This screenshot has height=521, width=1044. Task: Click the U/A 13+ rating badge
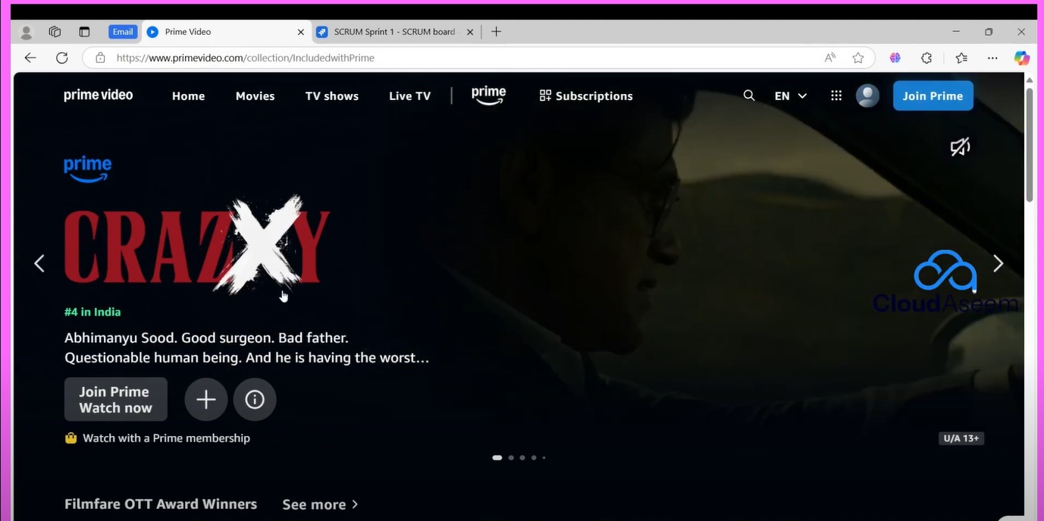point(961,438)
